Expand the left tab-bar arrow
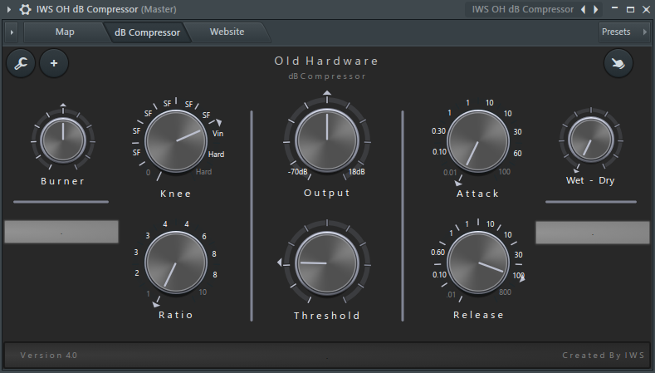The height and width of the screenshot is (373, 655). pyautogui.click(x=12, y=32)
